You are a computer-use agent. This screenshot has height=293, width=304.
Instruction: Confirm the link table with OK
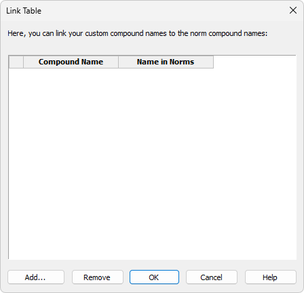point(154,277)
